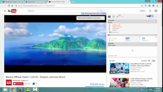Click the red Subscribe button
The width and height of the screenshot is (163, 92).
pyautogui.click(x=18, y=84)
